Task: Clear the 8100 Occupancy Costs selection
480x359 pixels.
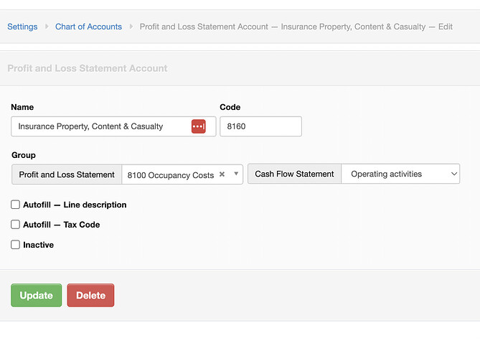Action: point(222,174)
